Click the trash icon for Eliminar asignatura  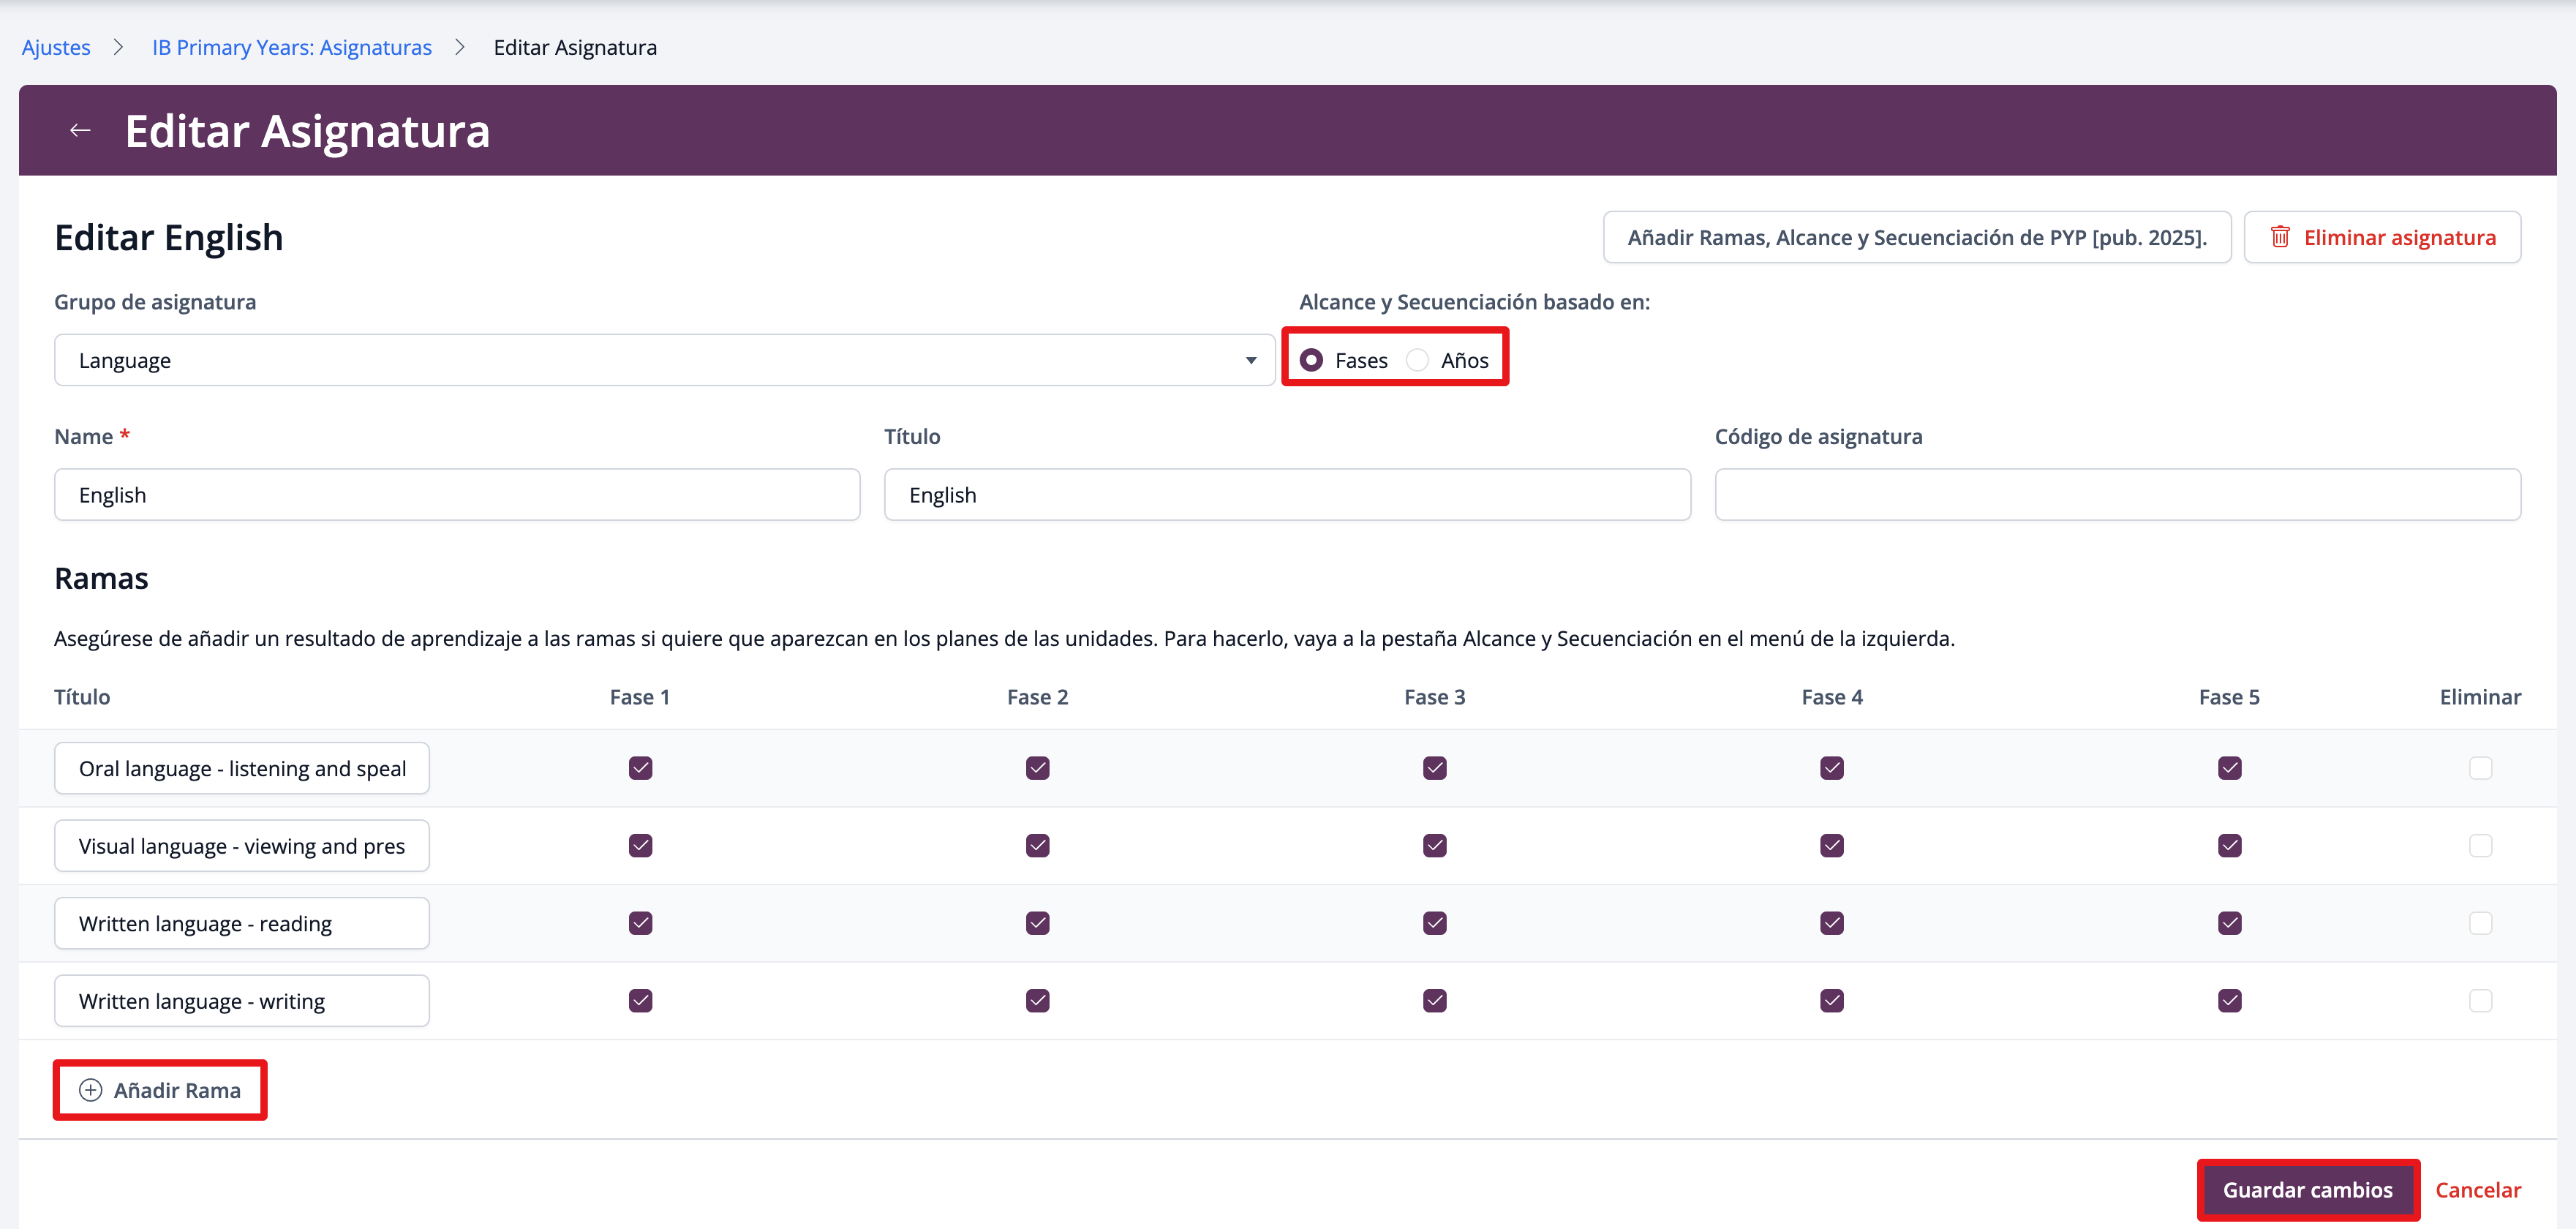(2279, 237)
